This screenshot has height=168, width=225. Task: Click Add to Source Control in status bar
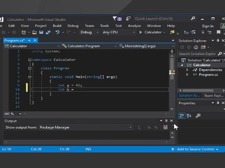point(195,149)
